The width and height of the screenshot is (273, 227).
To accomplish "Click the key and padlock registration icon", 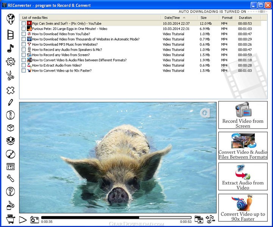I will [11, 205].
